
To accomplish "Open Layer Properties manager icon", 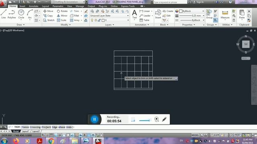I will click(x=92, y=11).
